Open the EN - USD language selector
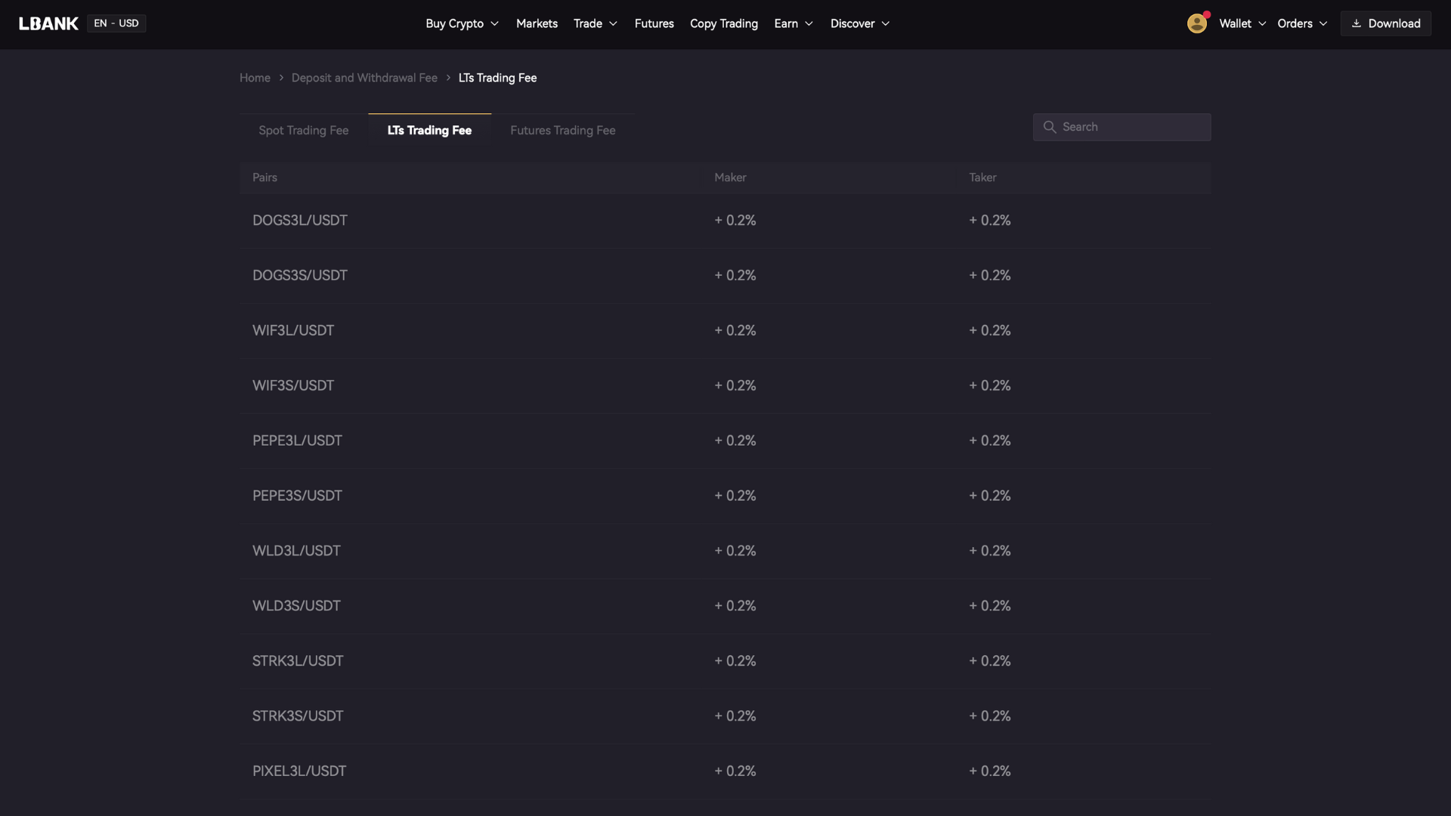Image resolution: width=1451 pixels, height=816 pixels. point(116,23)
